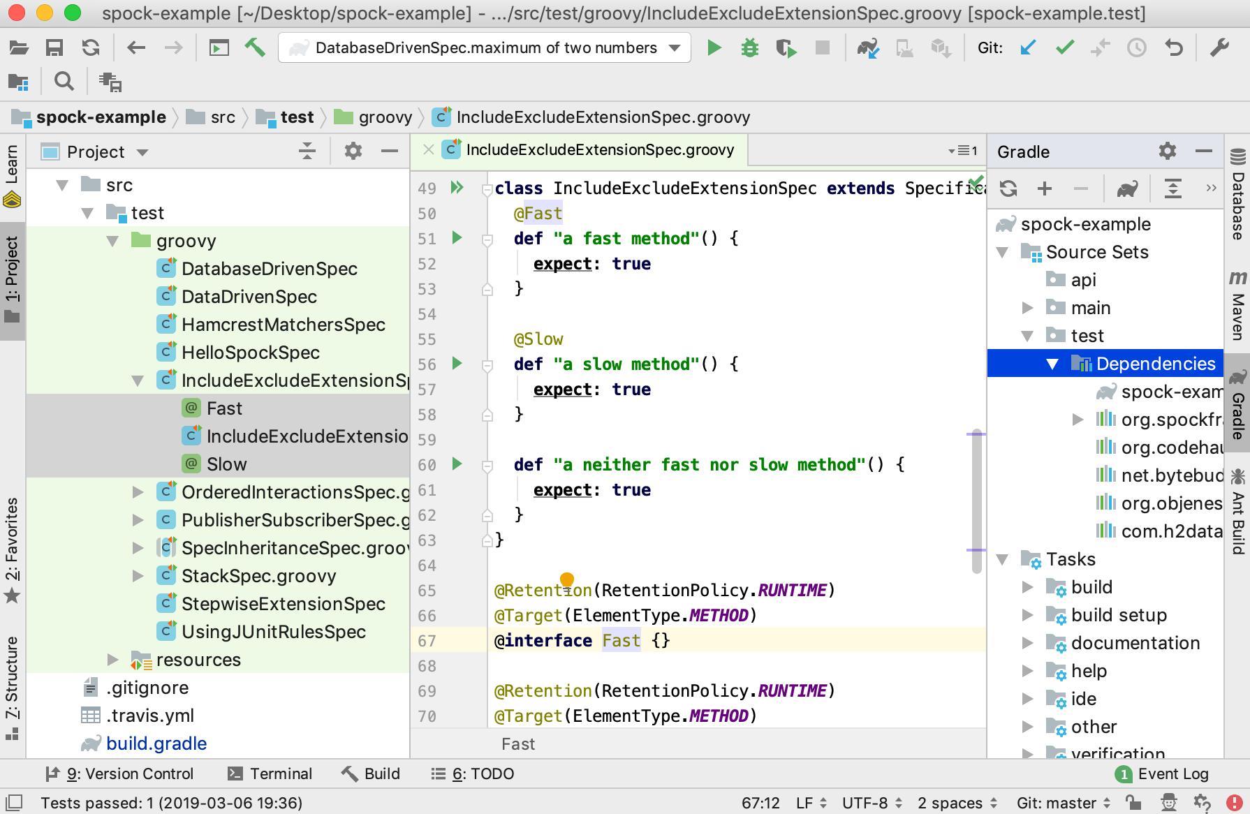Refresh all Gradle projects in the Gradle panel
Viewport: 1250px width, 814px height.
[x=1010, y=188]
